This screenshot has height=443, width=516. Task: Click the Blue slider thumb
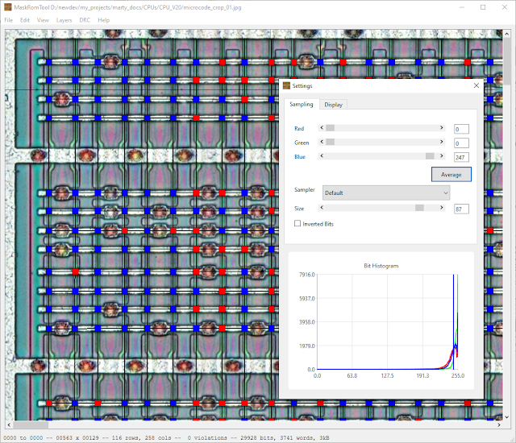(x=430, y=156)
